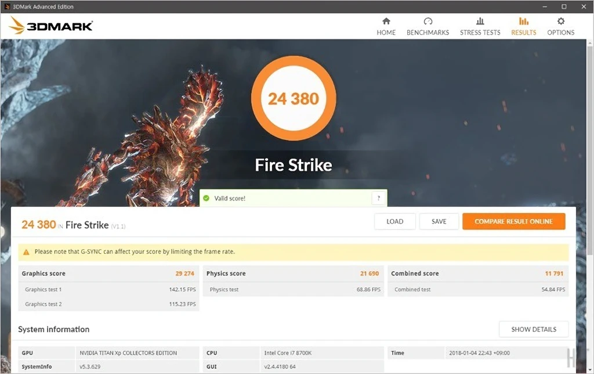Screen dimensions: 594x374
Task: Click COMPARE RESULT ONLINE button
Action: (514, 221)
